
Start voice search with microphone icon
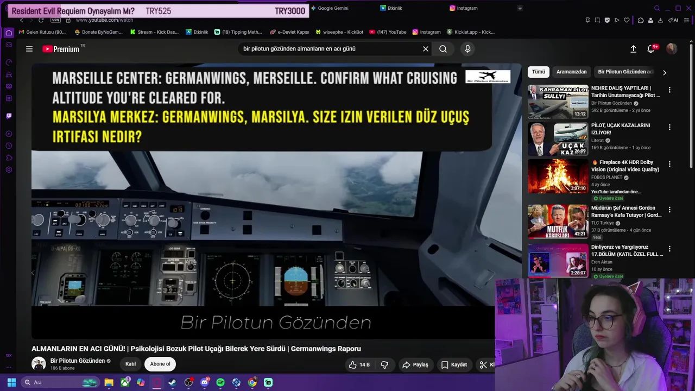[x=467, y=49]
